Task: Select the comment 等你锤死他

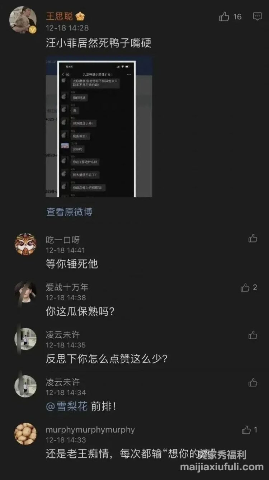Action: tap(72, 264)
